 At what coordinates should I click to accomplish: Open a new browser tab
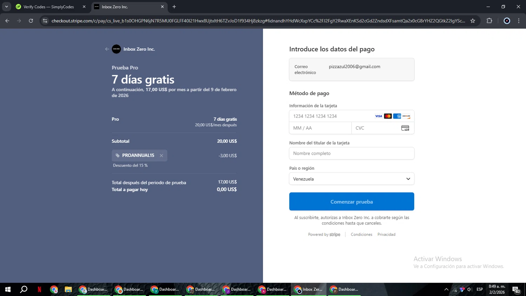(174, 7)
